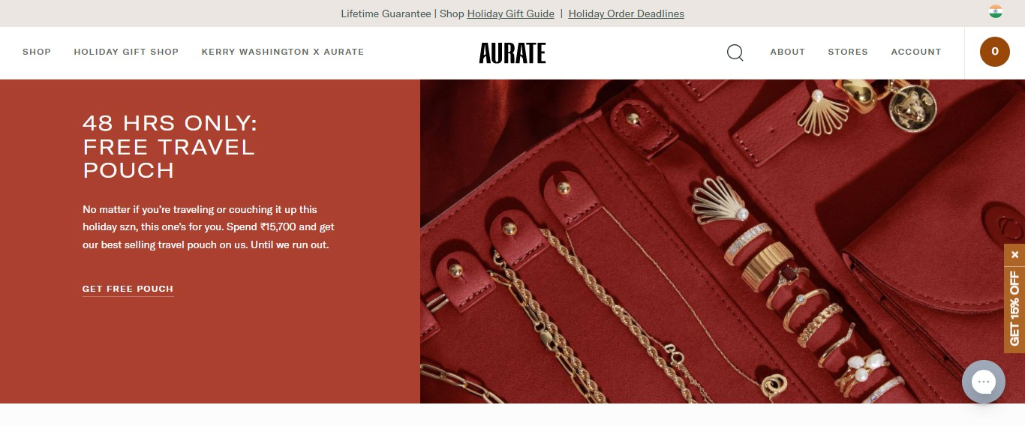Open the ABOUT menu

pyautogui.click(x=787, y=52)
